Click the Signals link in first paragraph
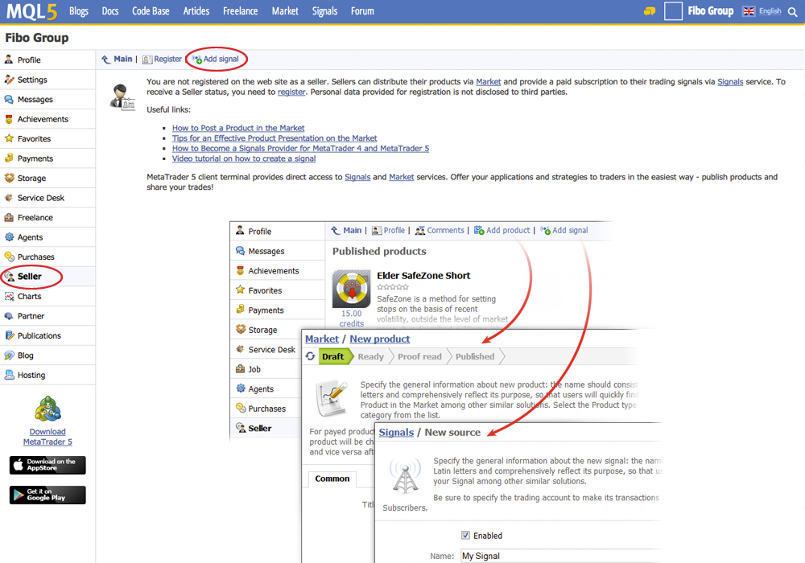The image size is (805, 563). [730, 81]
